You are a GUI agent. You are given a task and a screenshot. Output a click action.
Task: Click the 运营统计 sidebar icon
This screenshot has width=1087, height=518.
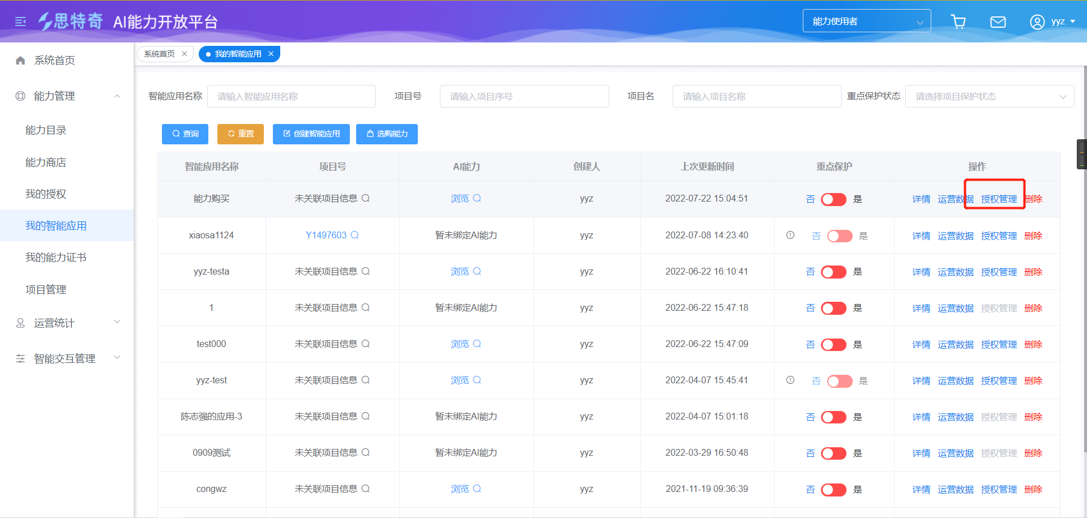tap(20, 323)
